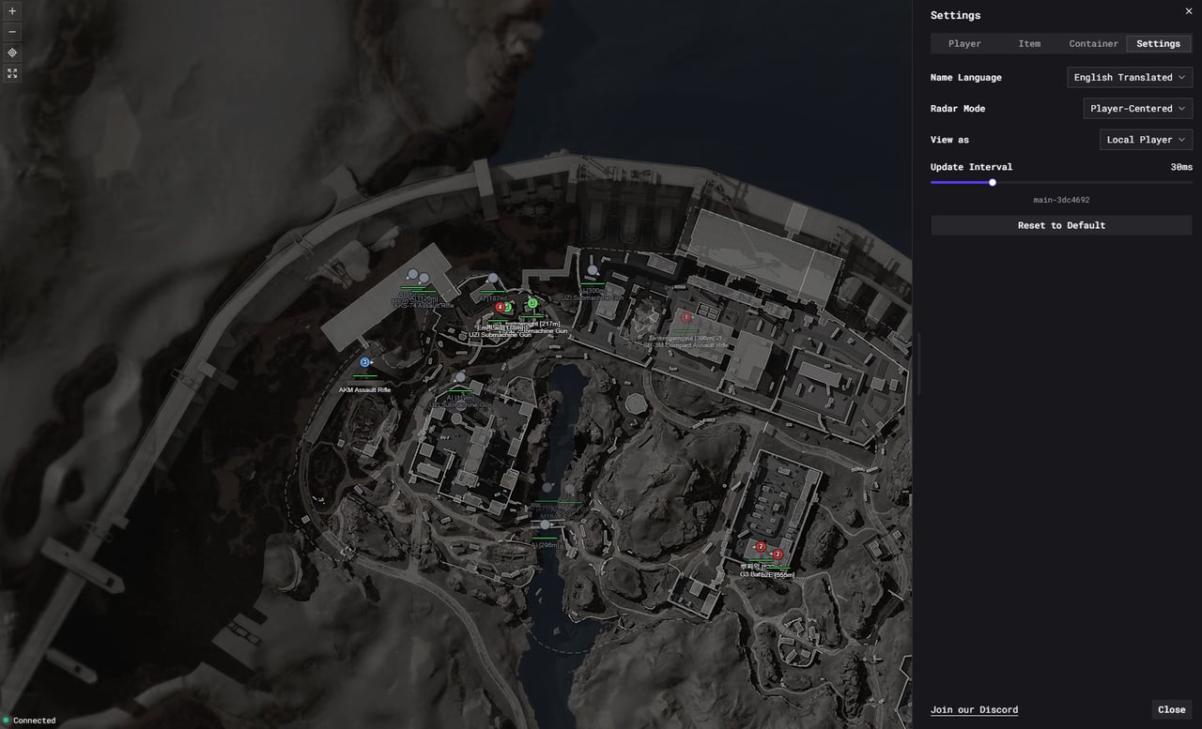Click the connection status indicator dot
1202x729 pixels.
[6, 721]
